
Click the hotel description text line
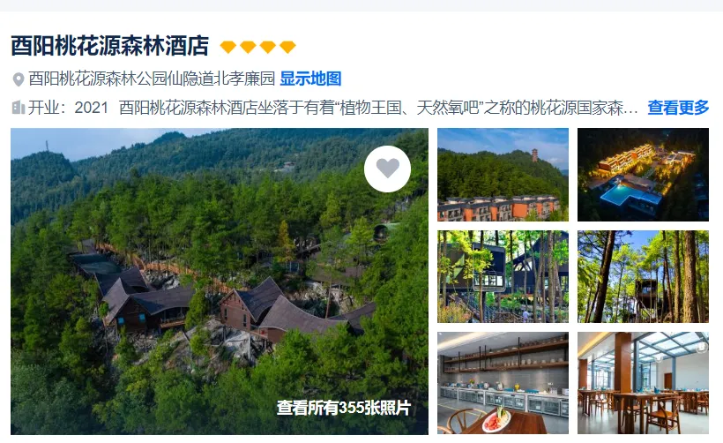pos(378,108)
